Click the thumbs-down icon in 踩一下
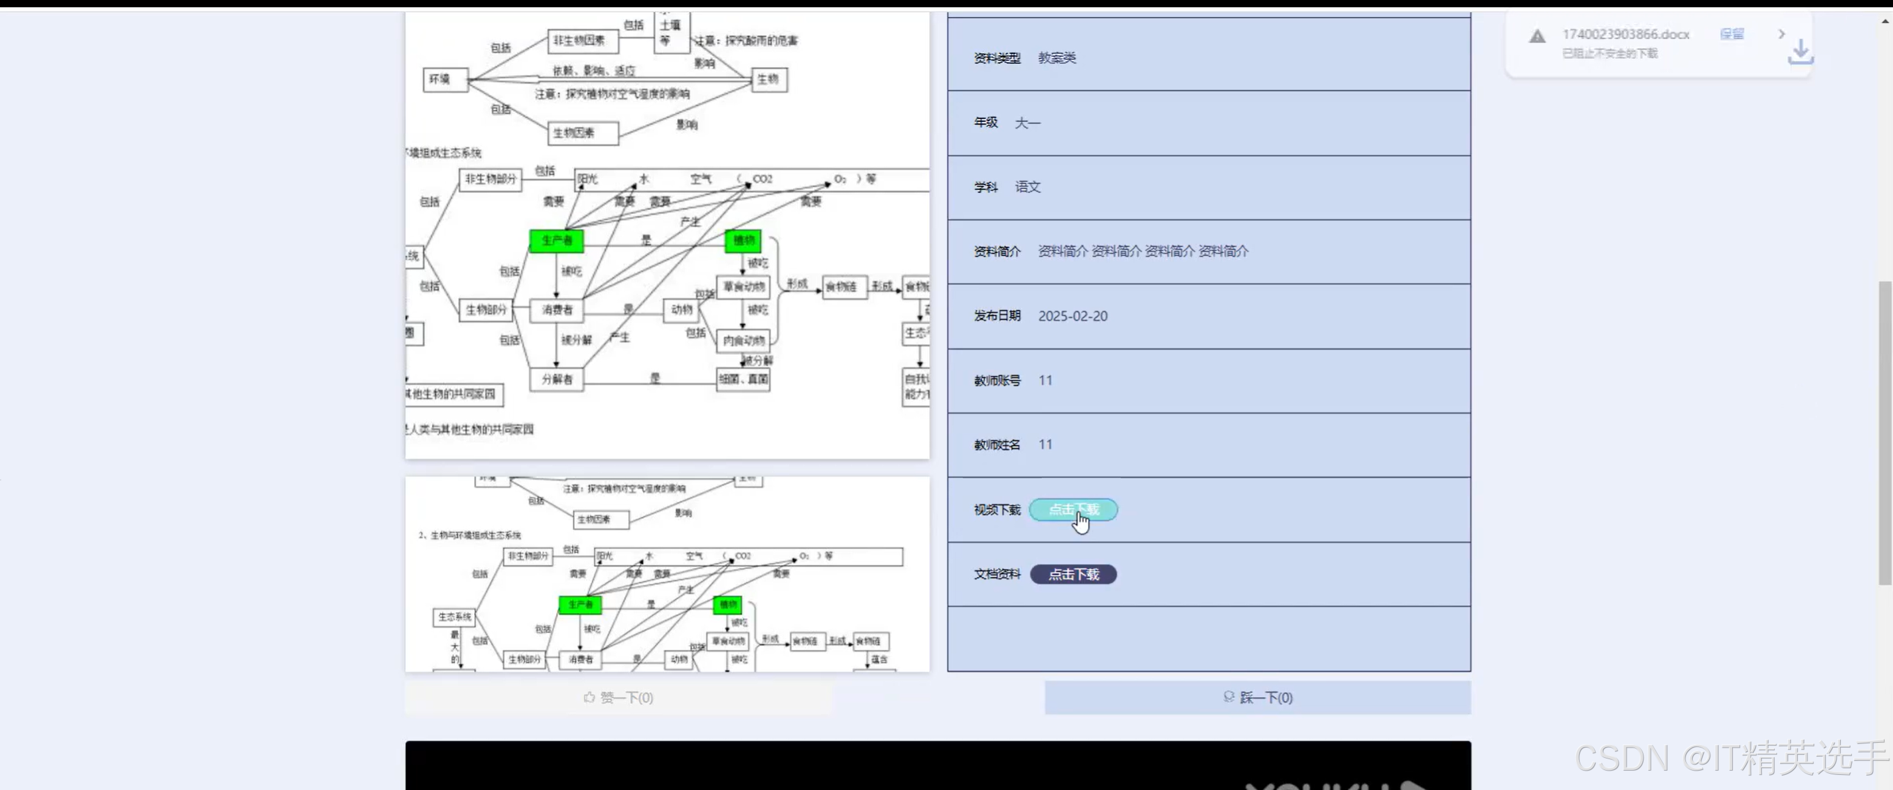 [x=1228, y=697]
